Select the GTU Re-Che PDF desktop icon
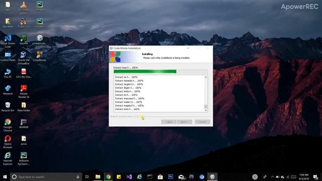The height and width of the screenshot is (181, 322). click(24, 73)
